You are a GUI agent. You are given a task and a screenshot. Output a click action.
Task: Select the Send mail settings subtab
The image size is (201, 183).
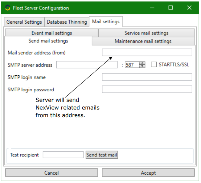48,41
